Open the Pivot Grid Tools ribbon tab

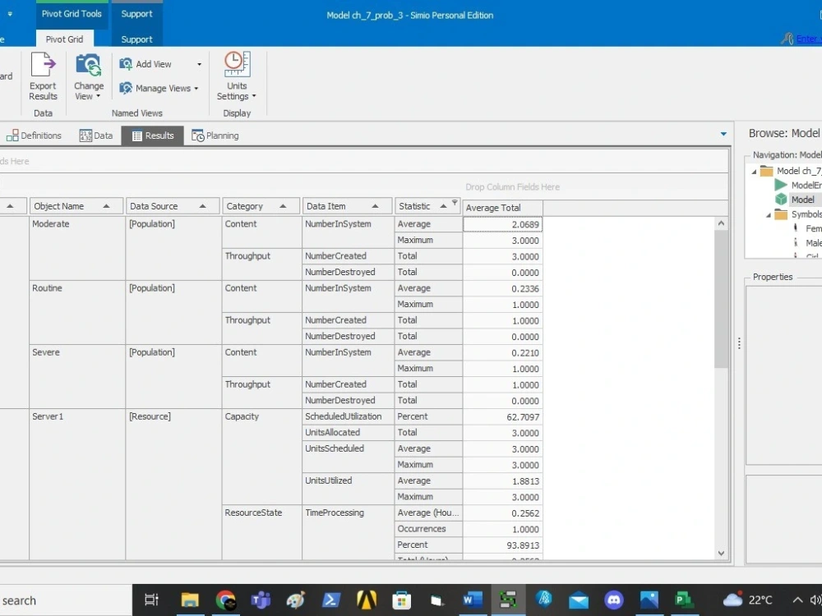(72, 13)
